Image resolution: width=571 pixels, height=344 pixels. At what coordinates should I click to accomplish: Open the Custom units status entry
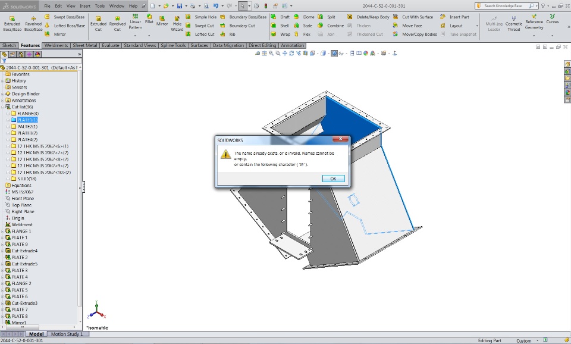(x=528, y=340)
